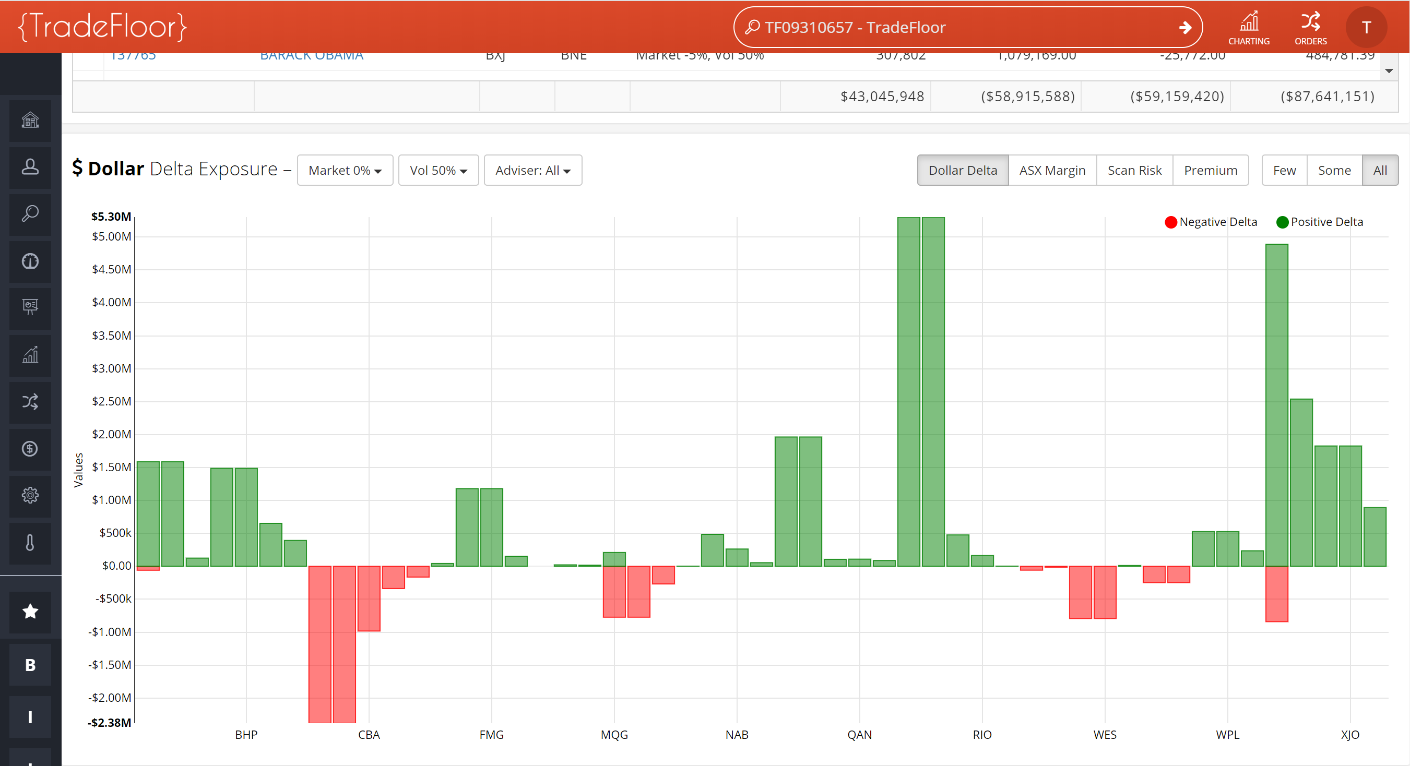
Task: Open the Vol 50% dropdown
Action: pyautogui.click(x=439, y=171)
